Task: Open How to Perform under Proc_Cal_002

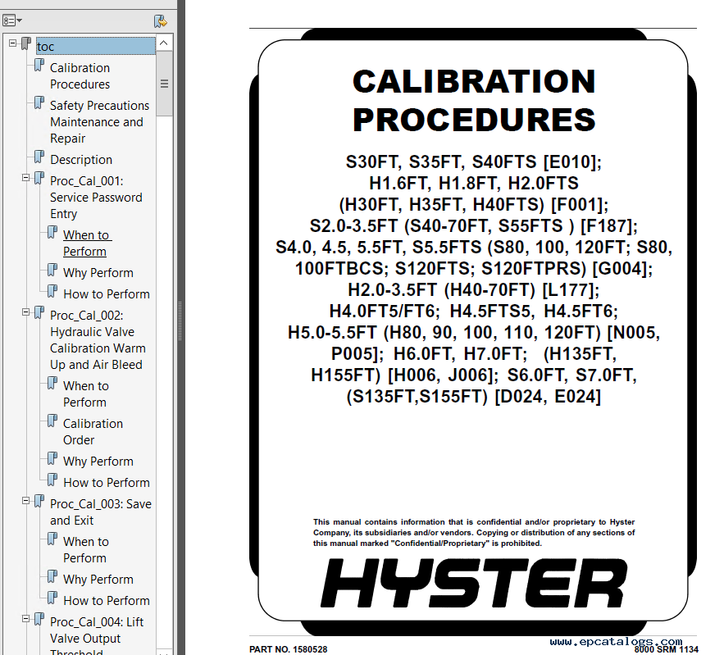Action: 107,483
